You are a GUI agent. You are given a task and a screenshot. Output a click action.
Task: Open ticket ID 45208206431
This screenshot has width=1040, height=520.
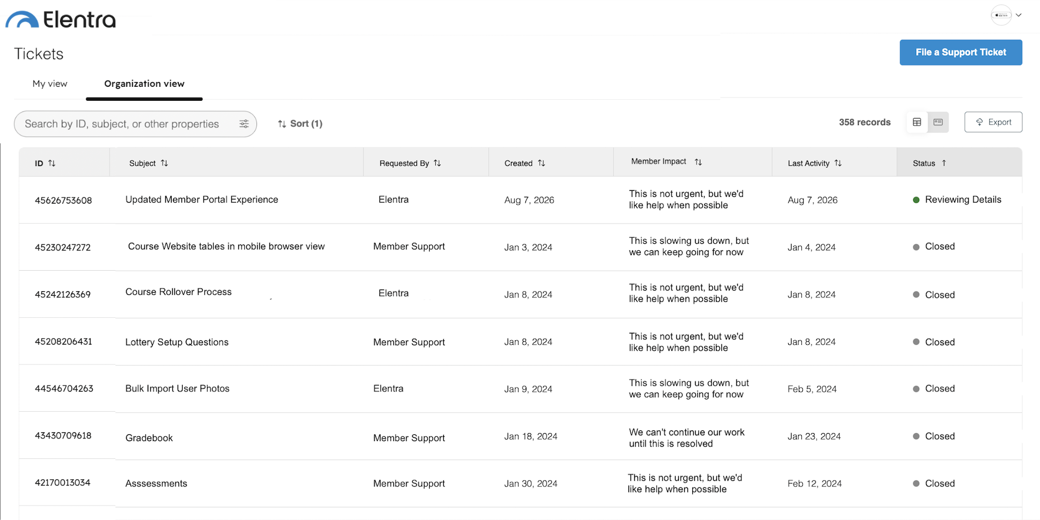pos(63,341)
